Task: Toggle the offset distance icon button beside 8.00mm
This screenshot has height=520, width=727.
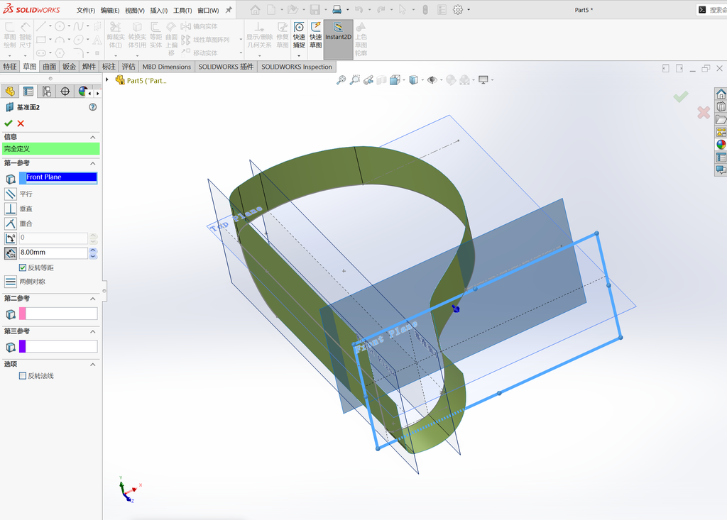Action: click(x=10, y=253)
